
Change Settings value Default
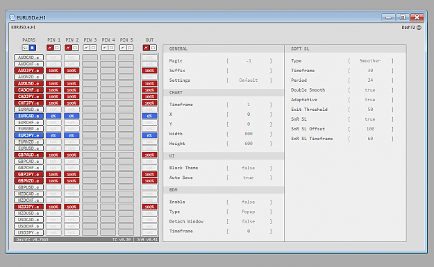pyautogui.click(x=249, y=80)
